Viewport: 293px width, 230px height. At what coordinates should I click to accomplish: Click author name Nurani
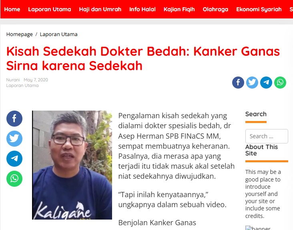click(x=13, y=80)
